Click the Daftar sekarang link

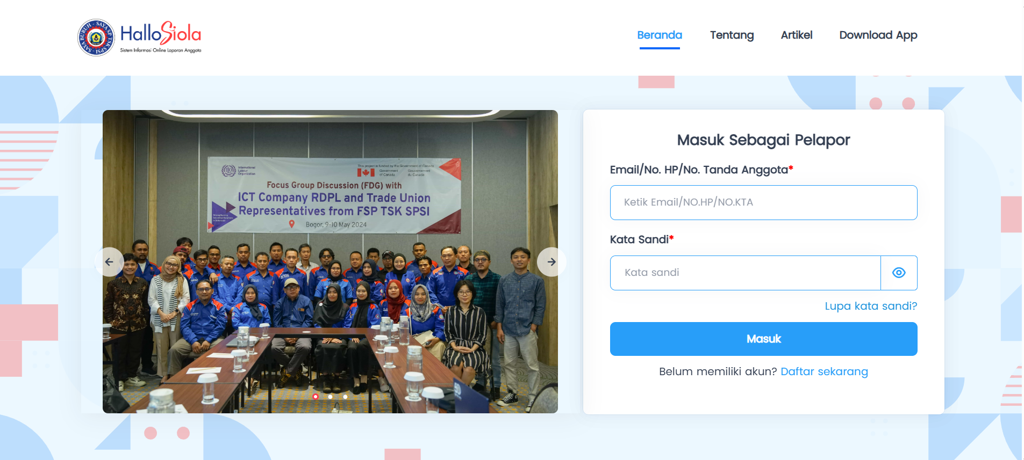click(x=824, y=371)
